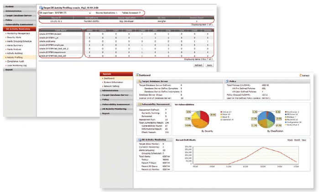The image size is (319, 192).
Task: Expand System section in Activity Profiling sidebar
Action: click(x=20, y=6)
